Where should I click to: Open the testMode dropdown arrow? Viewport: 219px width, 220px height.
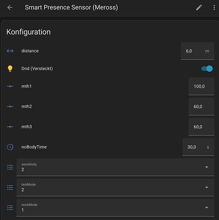click(207, 187)
